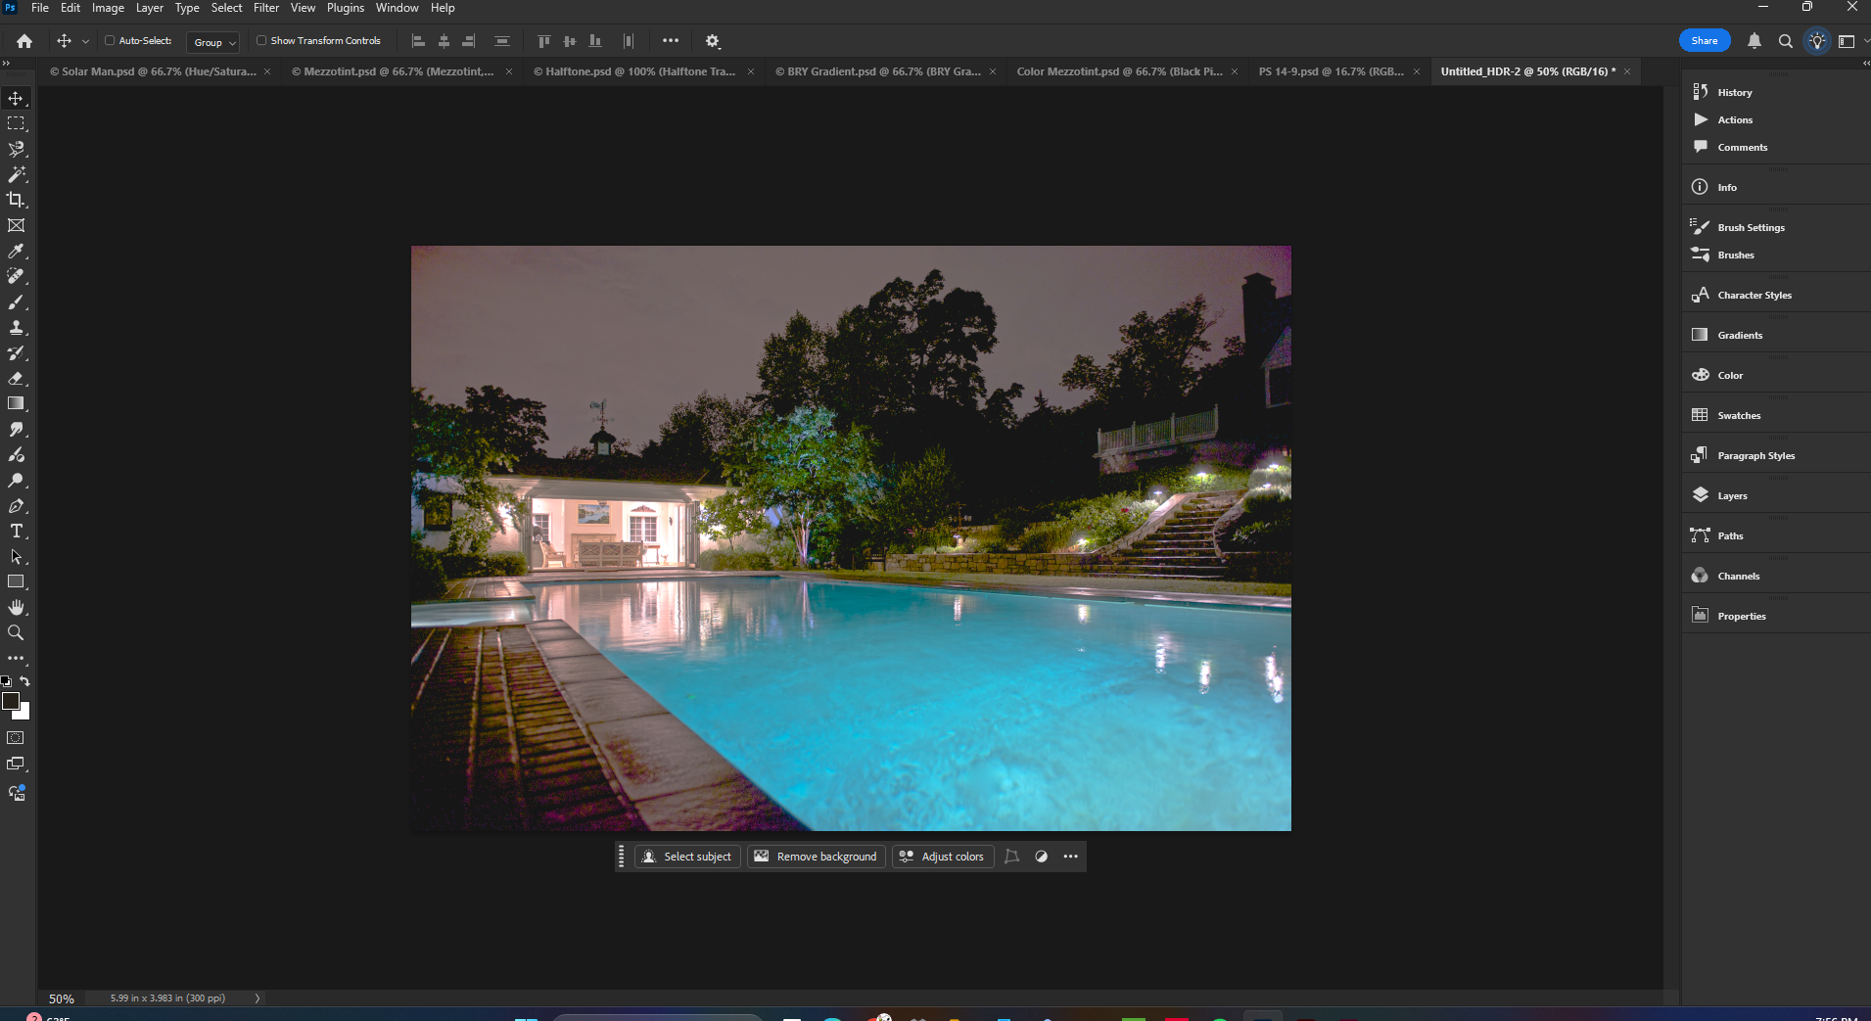The image size is (1871, 1021).
Task: Toggle the diversity filter in contextual taskbar
Action: [1041, 857]
